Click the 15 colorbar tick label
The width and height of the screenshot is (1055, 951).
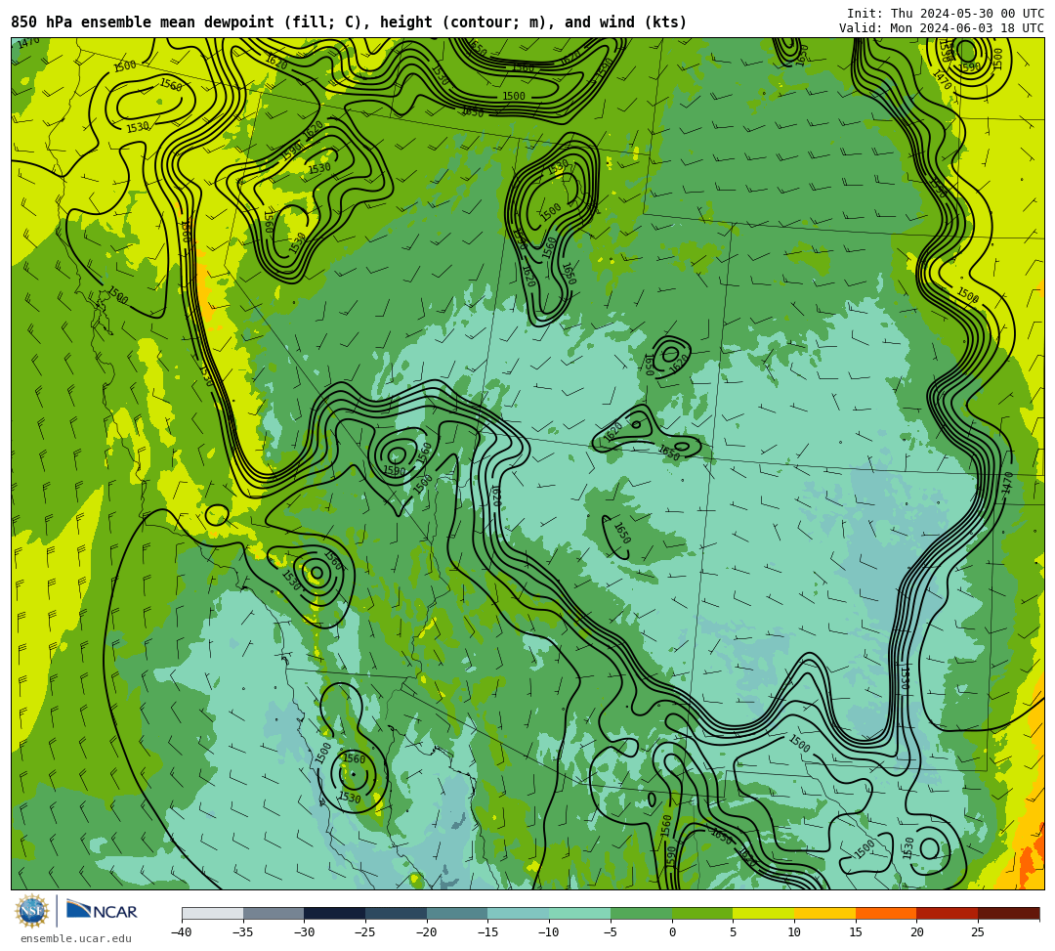coord(856,932)
